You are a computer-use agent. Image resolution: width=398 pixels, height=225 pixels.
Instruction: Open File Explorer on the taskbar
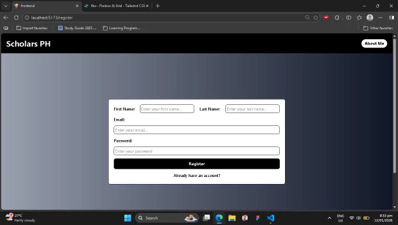pyautogui.click(x=232, y=218)
